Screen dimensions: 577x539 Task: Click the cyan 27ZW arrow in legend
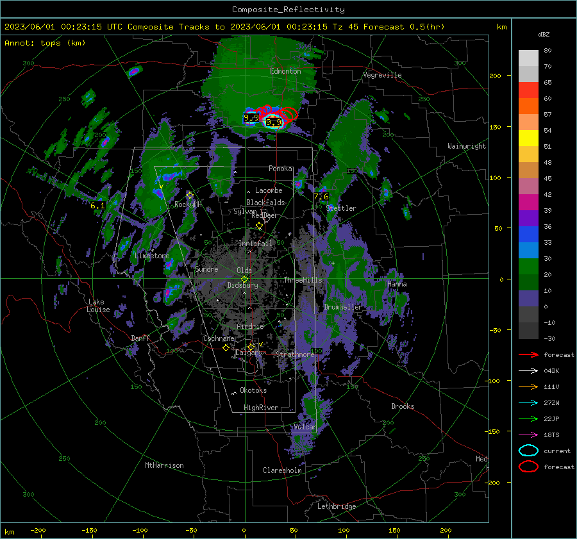[x=528, y=403]
